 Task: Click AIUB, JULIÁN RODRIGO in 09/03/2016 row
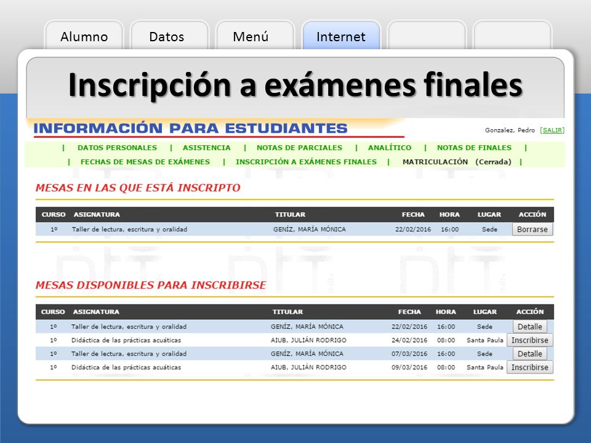pos(308,367)
